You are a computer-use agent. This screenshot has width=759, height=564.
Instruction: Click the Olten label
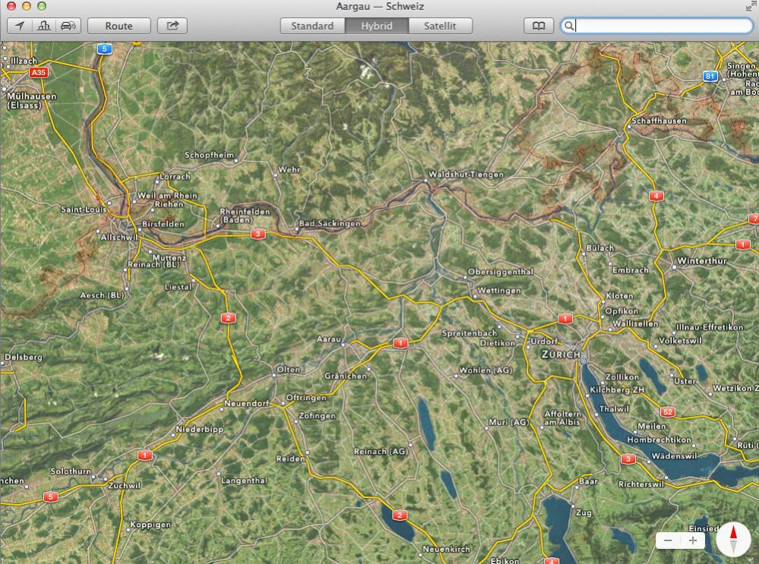pyautogui.click(x=288, y=369)
